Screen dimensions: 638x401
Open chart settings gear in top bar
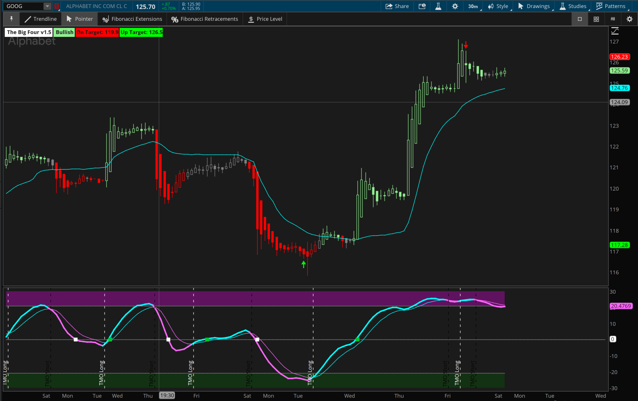455,6
